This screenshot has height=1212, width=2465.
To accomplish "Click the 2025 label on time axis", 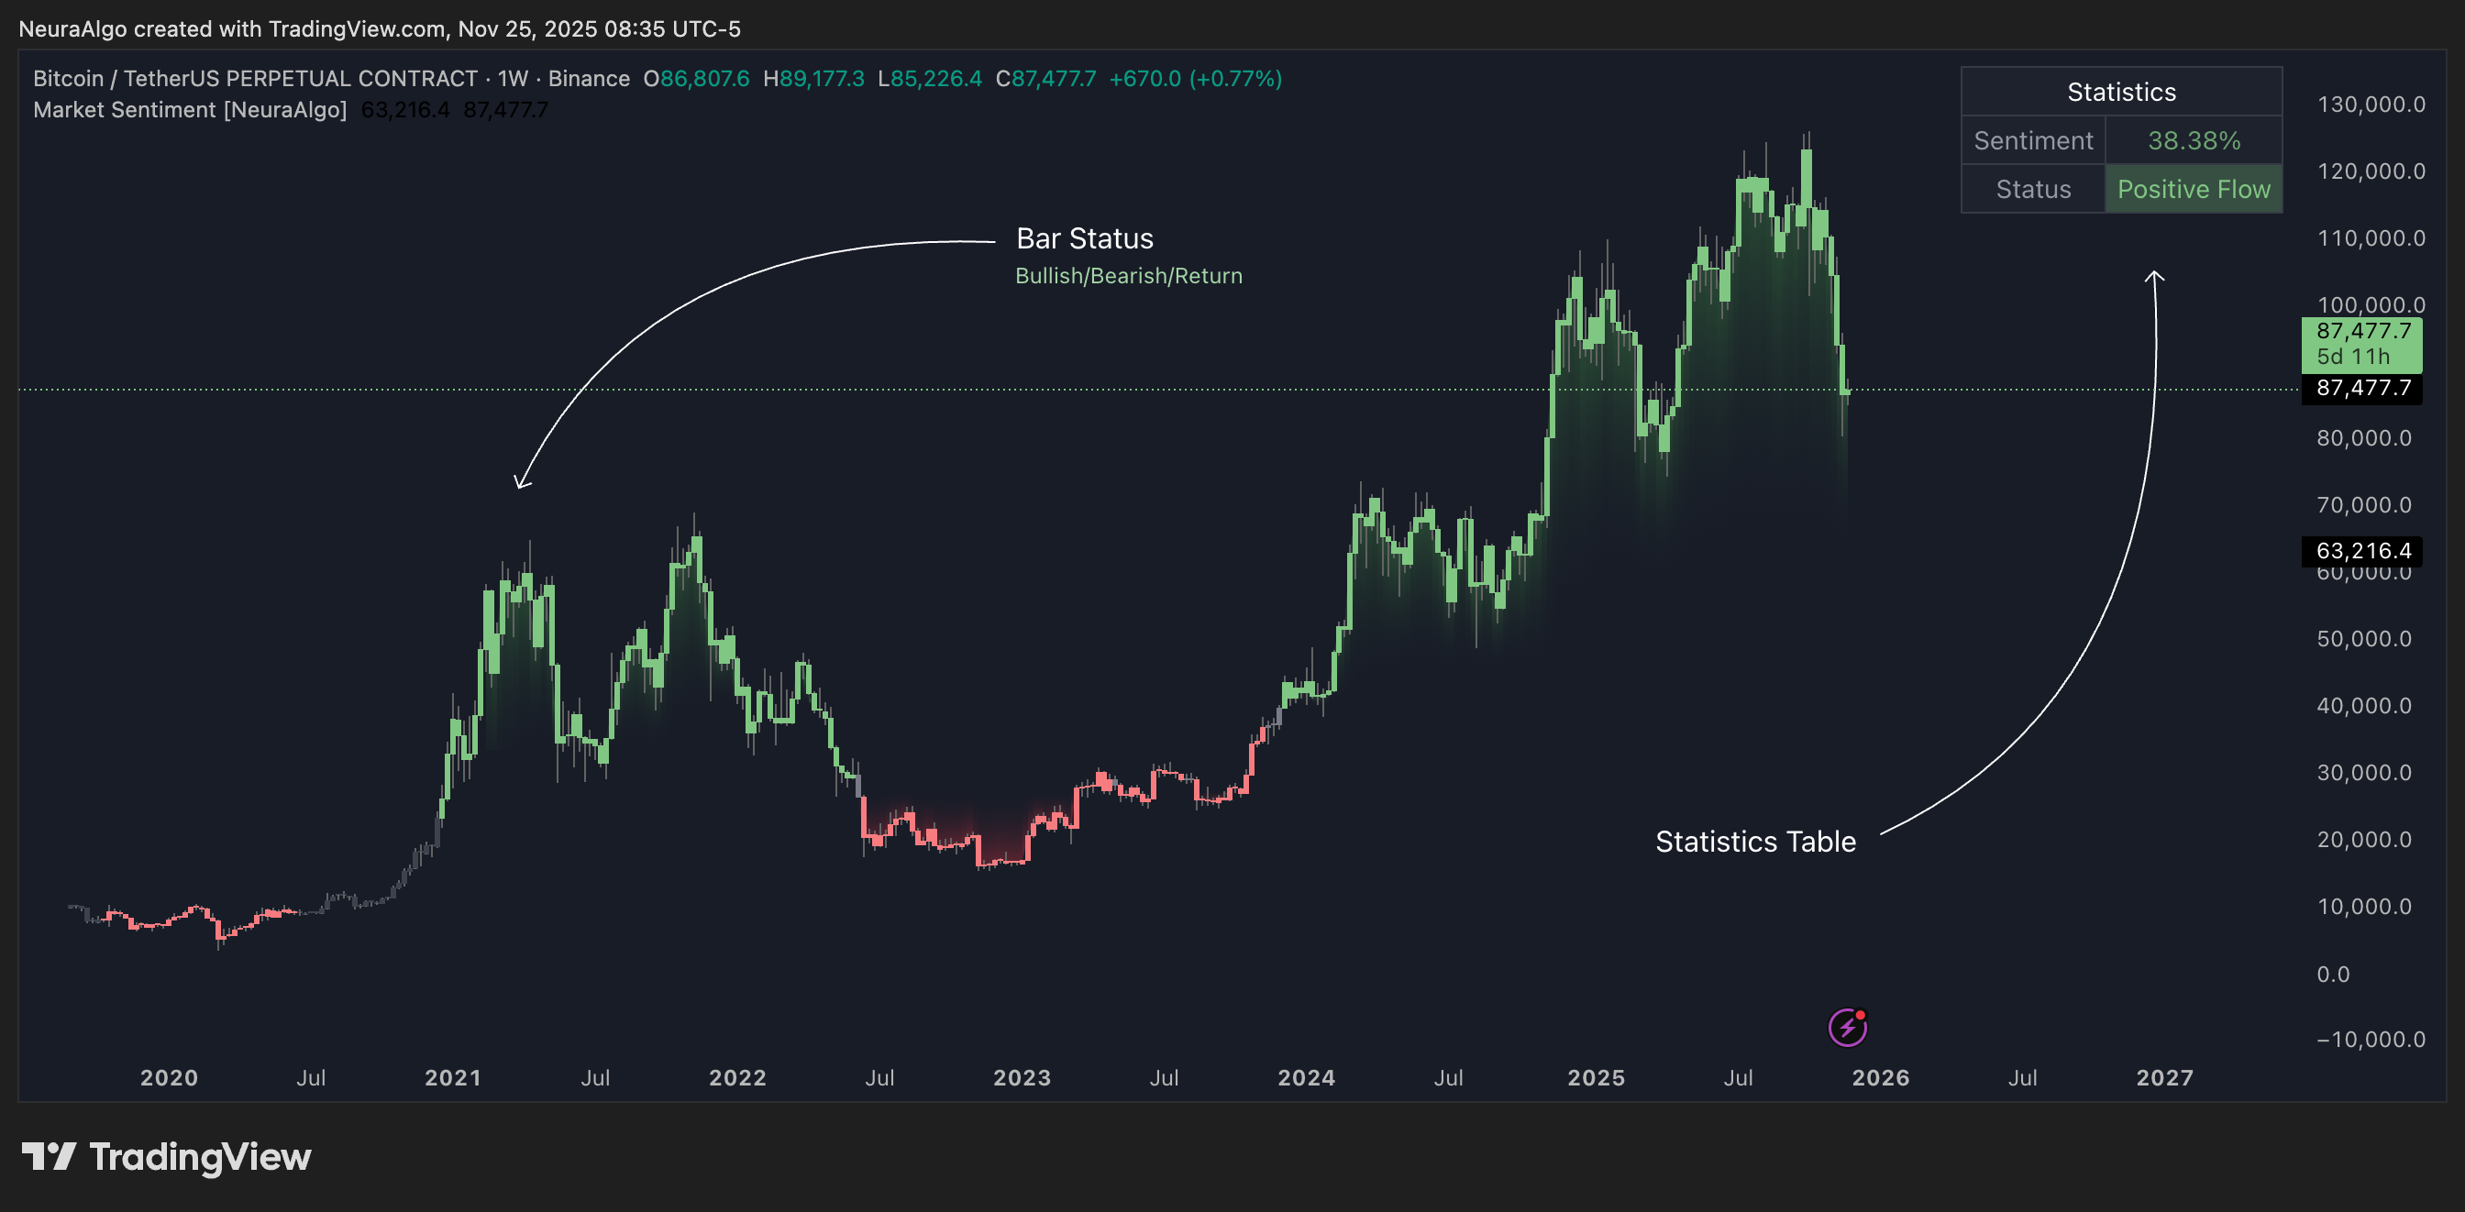I will pos(1597,1078).
